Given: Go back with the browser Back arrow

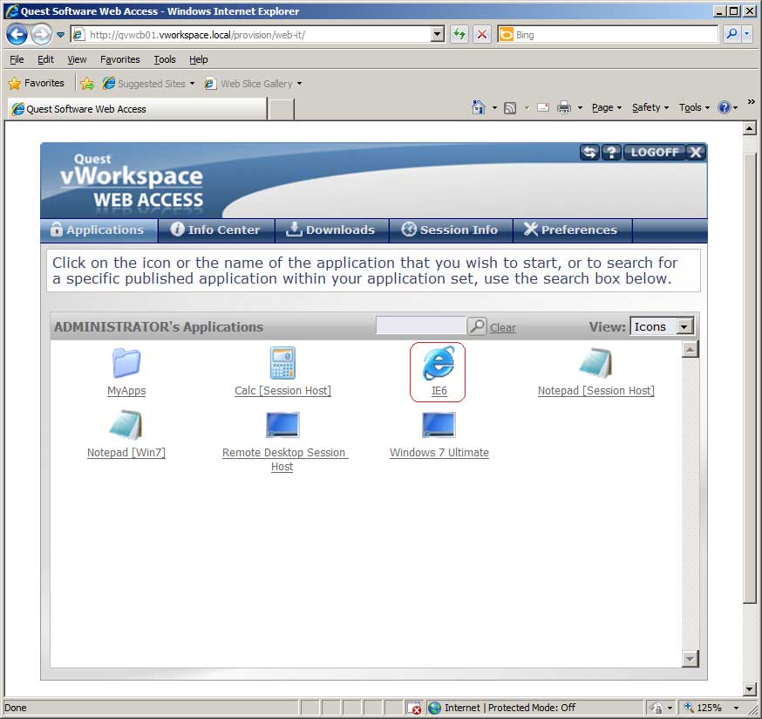Looking at the screenshot, I should (17, 35).
